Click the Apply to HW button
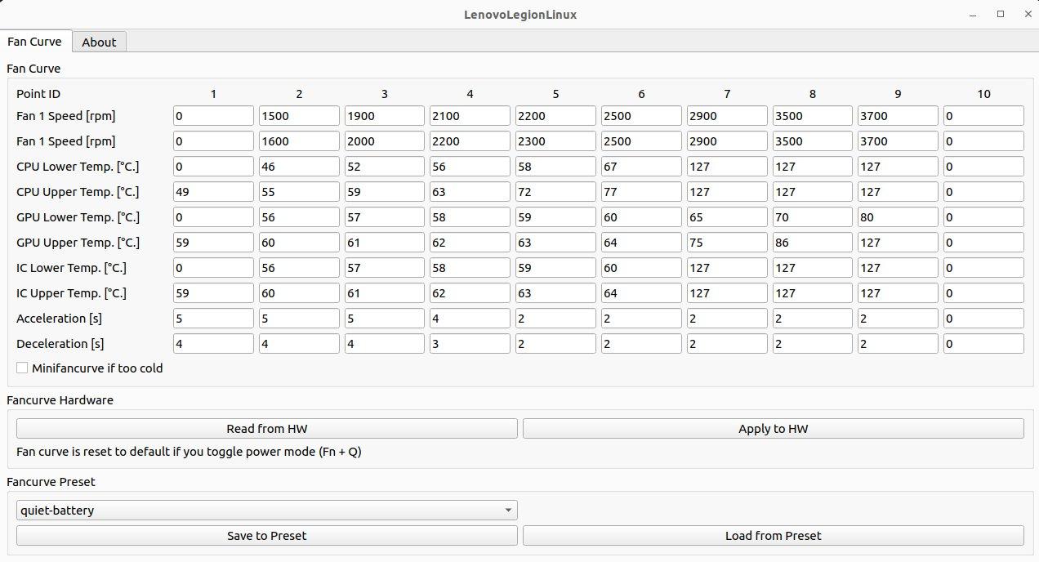The image size is (1039, 562). pos(774,429)
